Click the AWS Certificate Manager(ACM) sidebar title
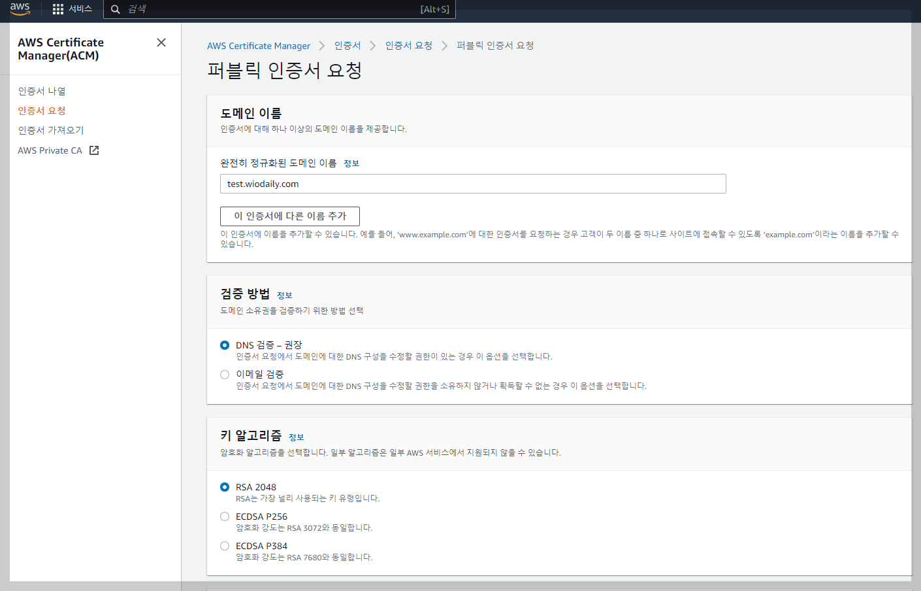Viewport: 921px width, 591px height. (x=61, y=49)
